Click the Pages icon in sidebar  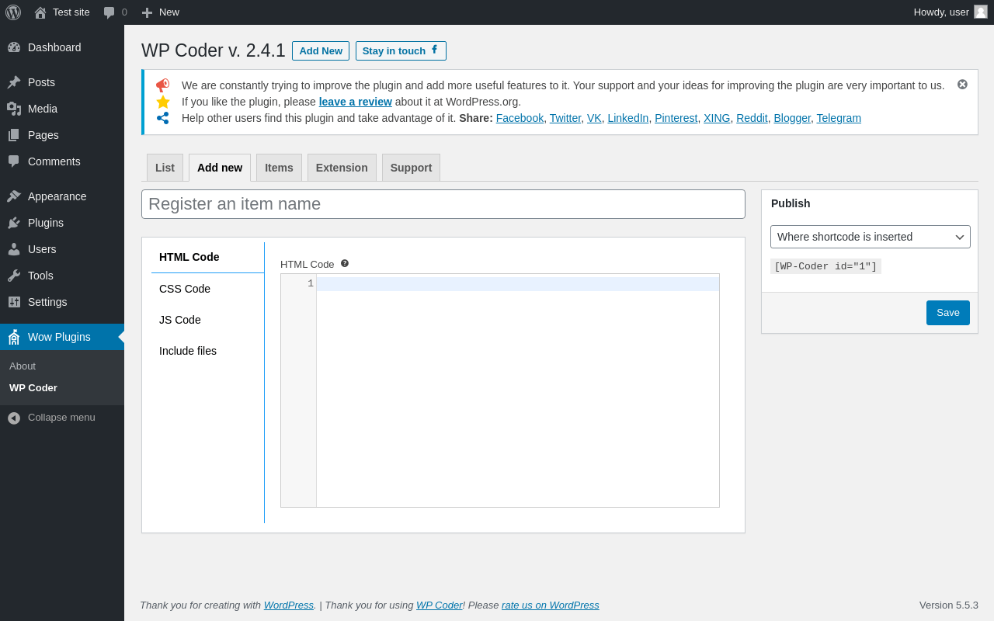click(x=14, y=135)
